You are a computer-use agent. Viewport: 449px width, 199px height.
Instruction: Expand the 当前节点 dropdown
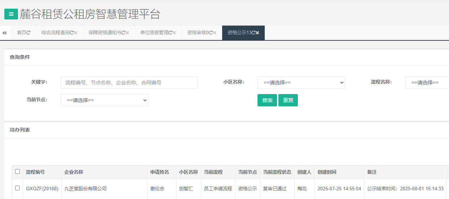[104, 100]
